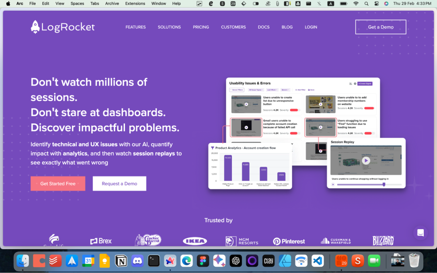Open Control Center in menu bar
The width and height of the screenshot is (437, 273).
(376, 3)
